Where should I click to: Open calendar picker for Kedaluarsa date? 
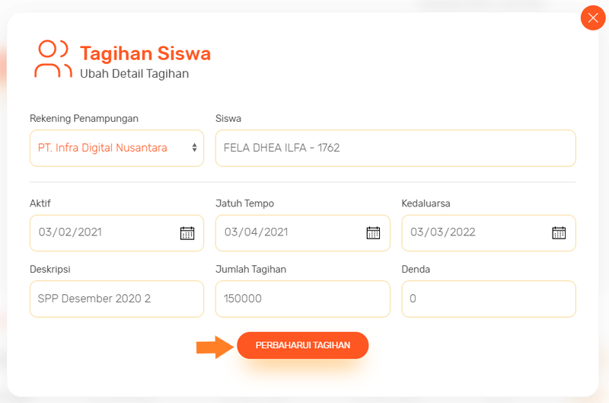coord(559,233)
